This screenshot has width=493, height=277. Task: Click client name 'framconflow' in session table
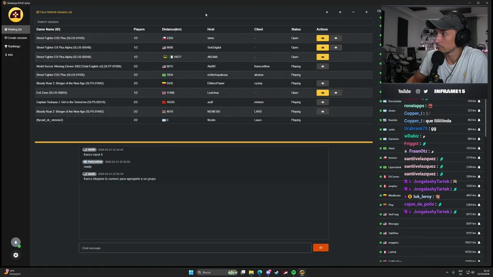262,66
